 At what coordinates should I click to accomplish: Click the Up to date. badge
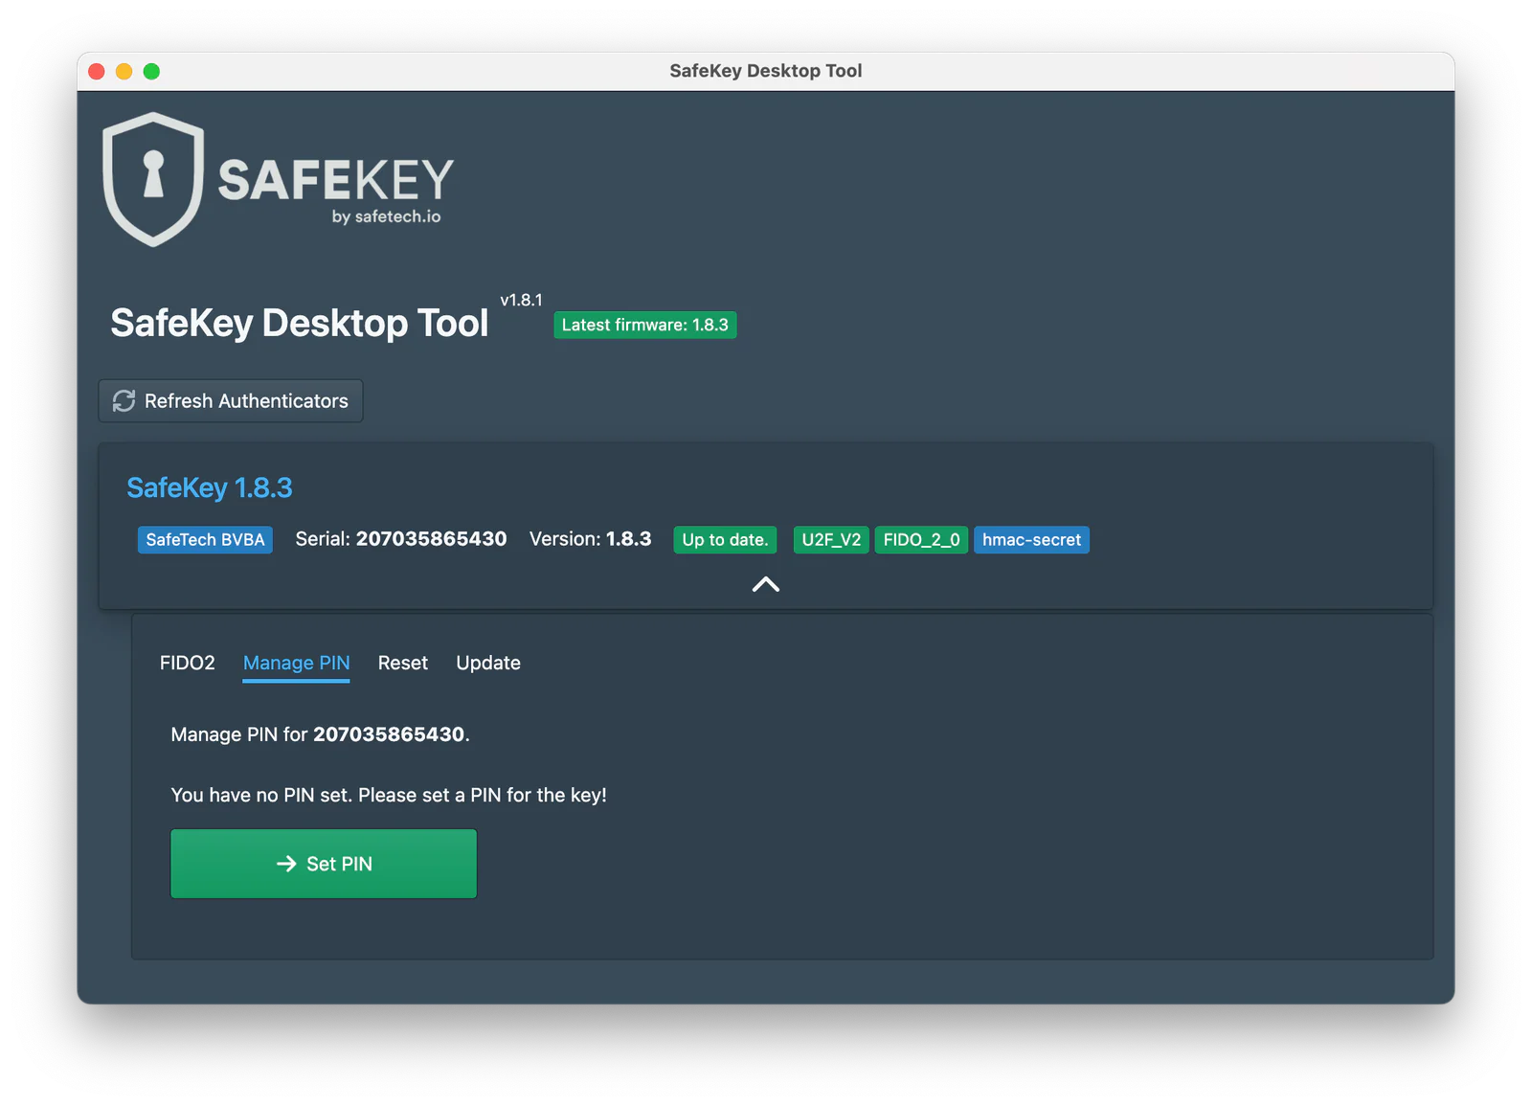pyautogui.click(x=725, y=540)
